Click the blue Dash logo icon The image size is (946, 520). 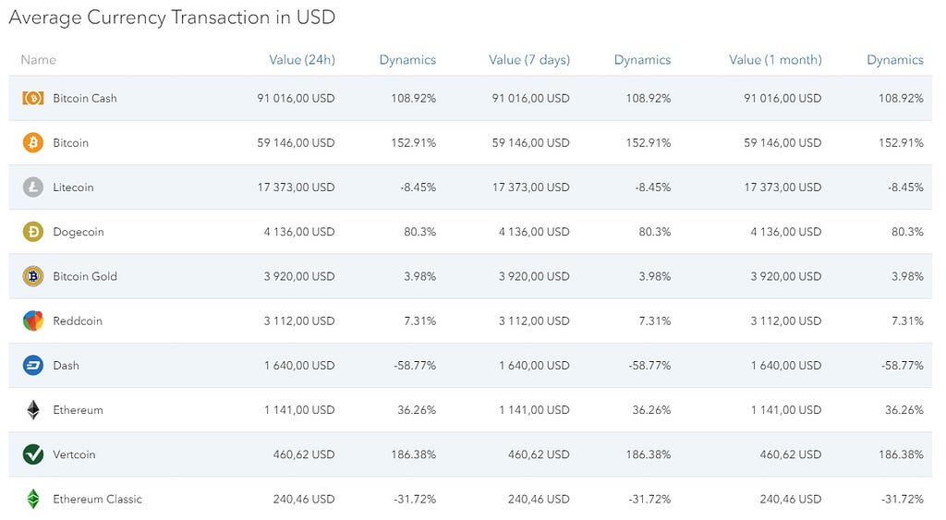pos(32,366)
